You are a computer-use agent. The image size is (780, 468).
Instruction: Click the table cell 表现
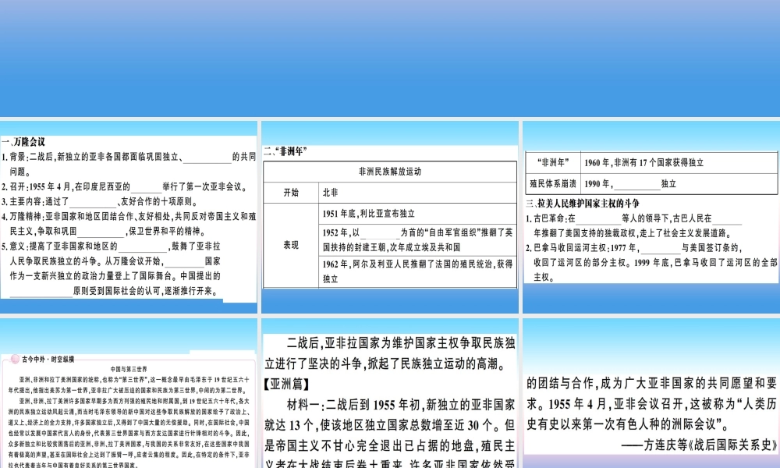point(291,245)
